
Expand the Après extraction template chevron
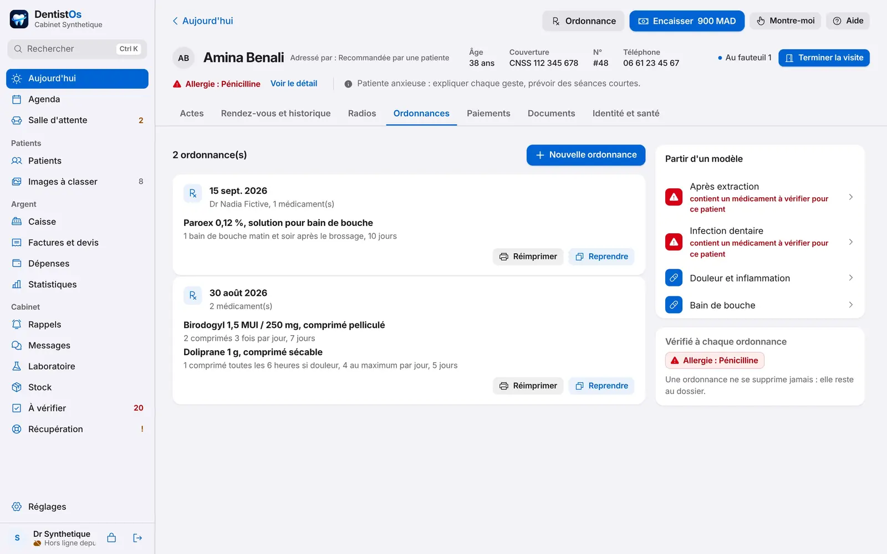[850, 197]
